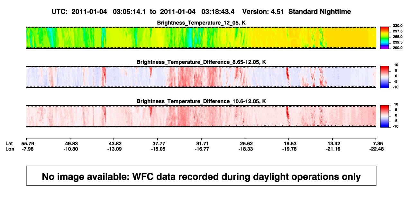Click longitude value -16.77
The image size is (418, 214).
203,149
